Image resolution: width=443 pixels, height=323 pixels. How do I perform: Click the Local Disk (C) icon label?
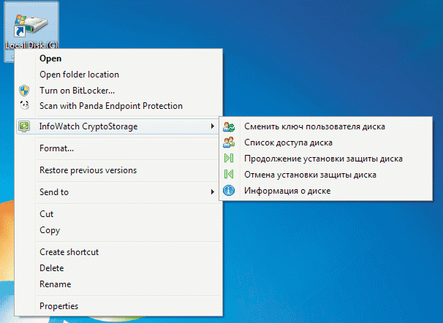31,45
